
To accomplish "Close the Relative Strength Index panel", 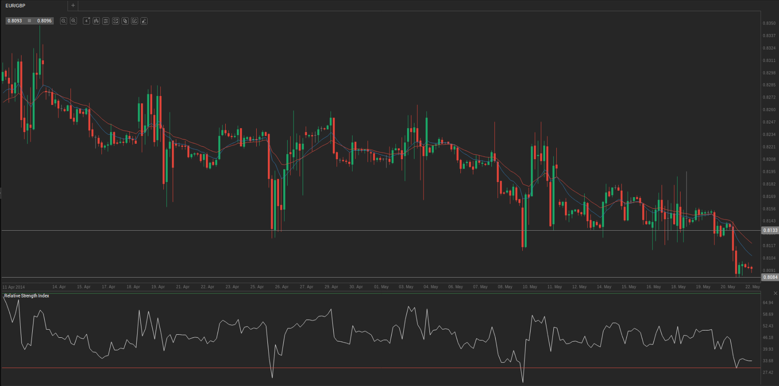I will click(775, 293).
